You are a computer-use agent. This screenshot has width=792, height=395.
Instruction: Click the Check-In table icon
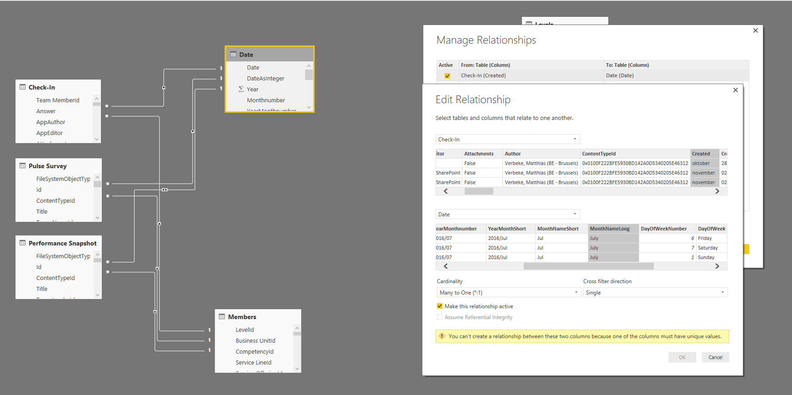(x=22, y=87)
